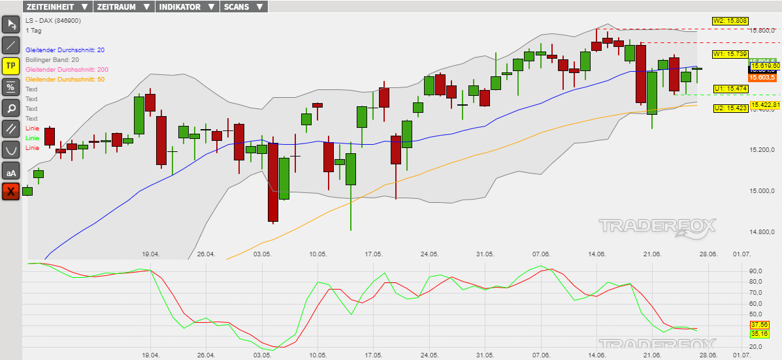This screenshot has width=782, height=360.
Task: Click the Gleitender Durchschnitt: 50 label
Action: click(x=65, y=80)
